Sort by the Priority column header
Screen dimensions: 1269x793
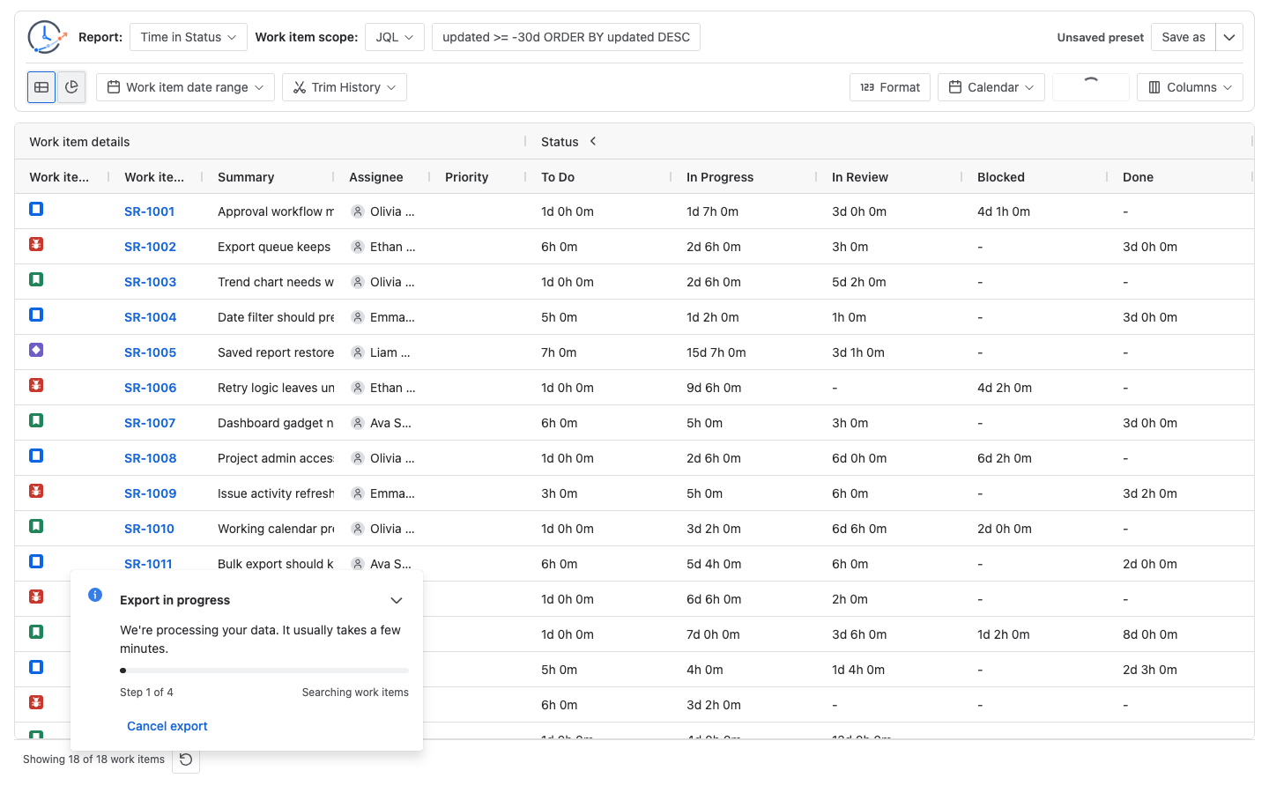(x=466, y=177)
